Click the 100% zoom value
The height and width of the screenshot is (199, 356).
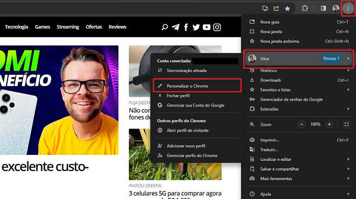click(316, 124)
